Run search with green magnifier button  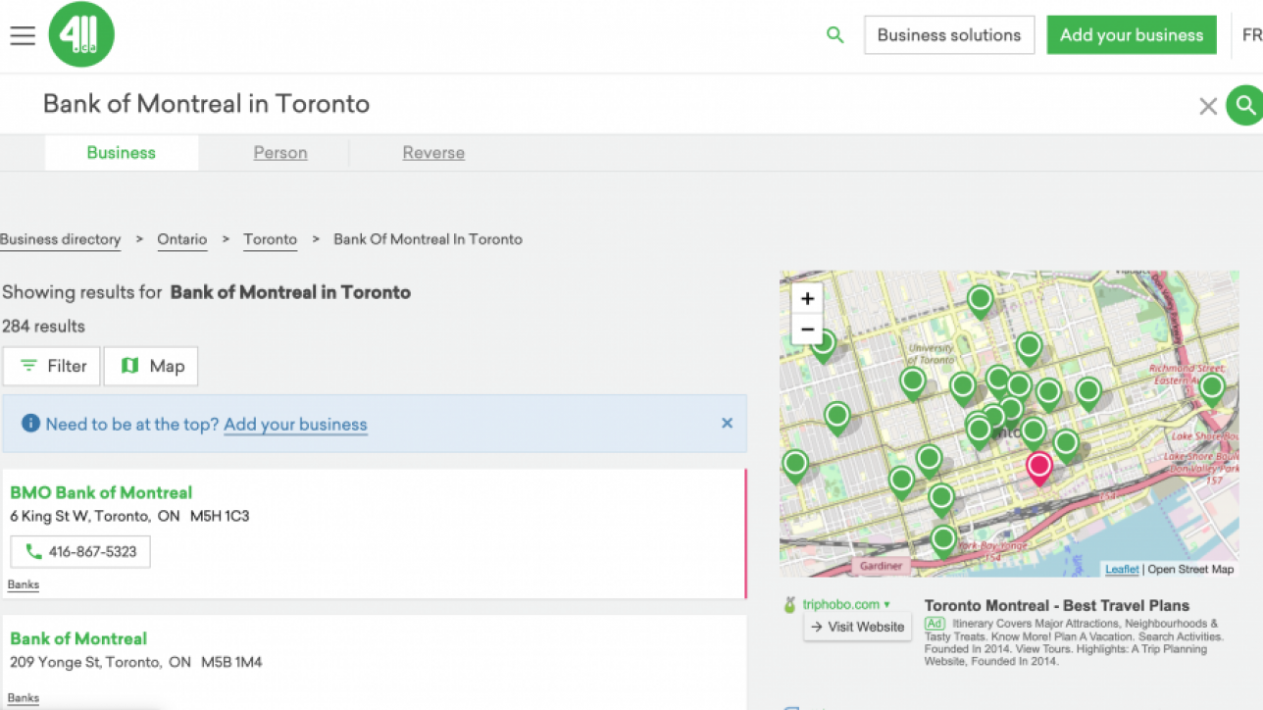click(x=1244, y=105)
